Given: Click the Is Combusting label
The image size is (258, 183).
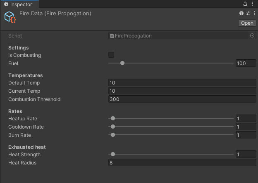Looking at the screenshot, I should (x=24, y=55).
